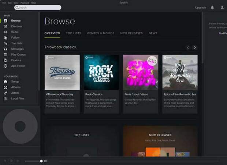Open the Rock Classics title link
The height and width of the screenshot is (165, 227).
[94, 94]
